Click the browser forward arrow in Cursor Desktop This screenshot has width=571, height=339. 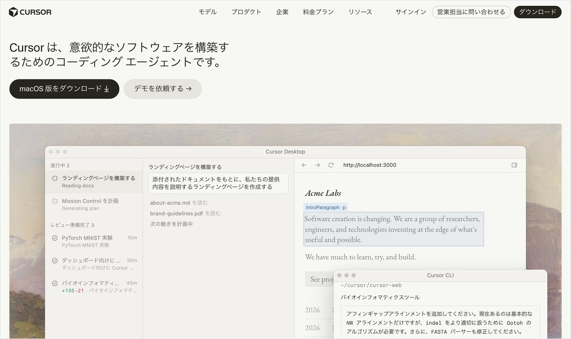tap(317, 165)
